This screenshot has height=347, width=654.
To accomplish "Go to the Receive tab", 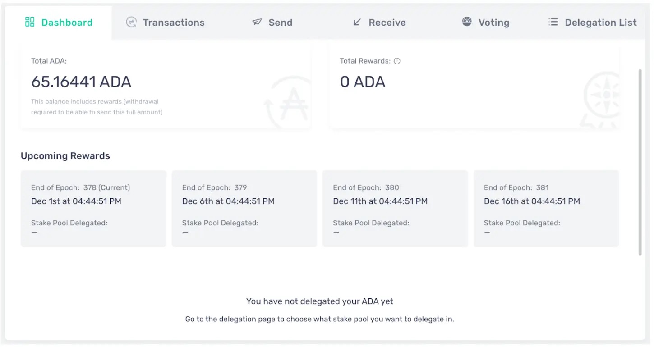I will (x=379, y=23).
